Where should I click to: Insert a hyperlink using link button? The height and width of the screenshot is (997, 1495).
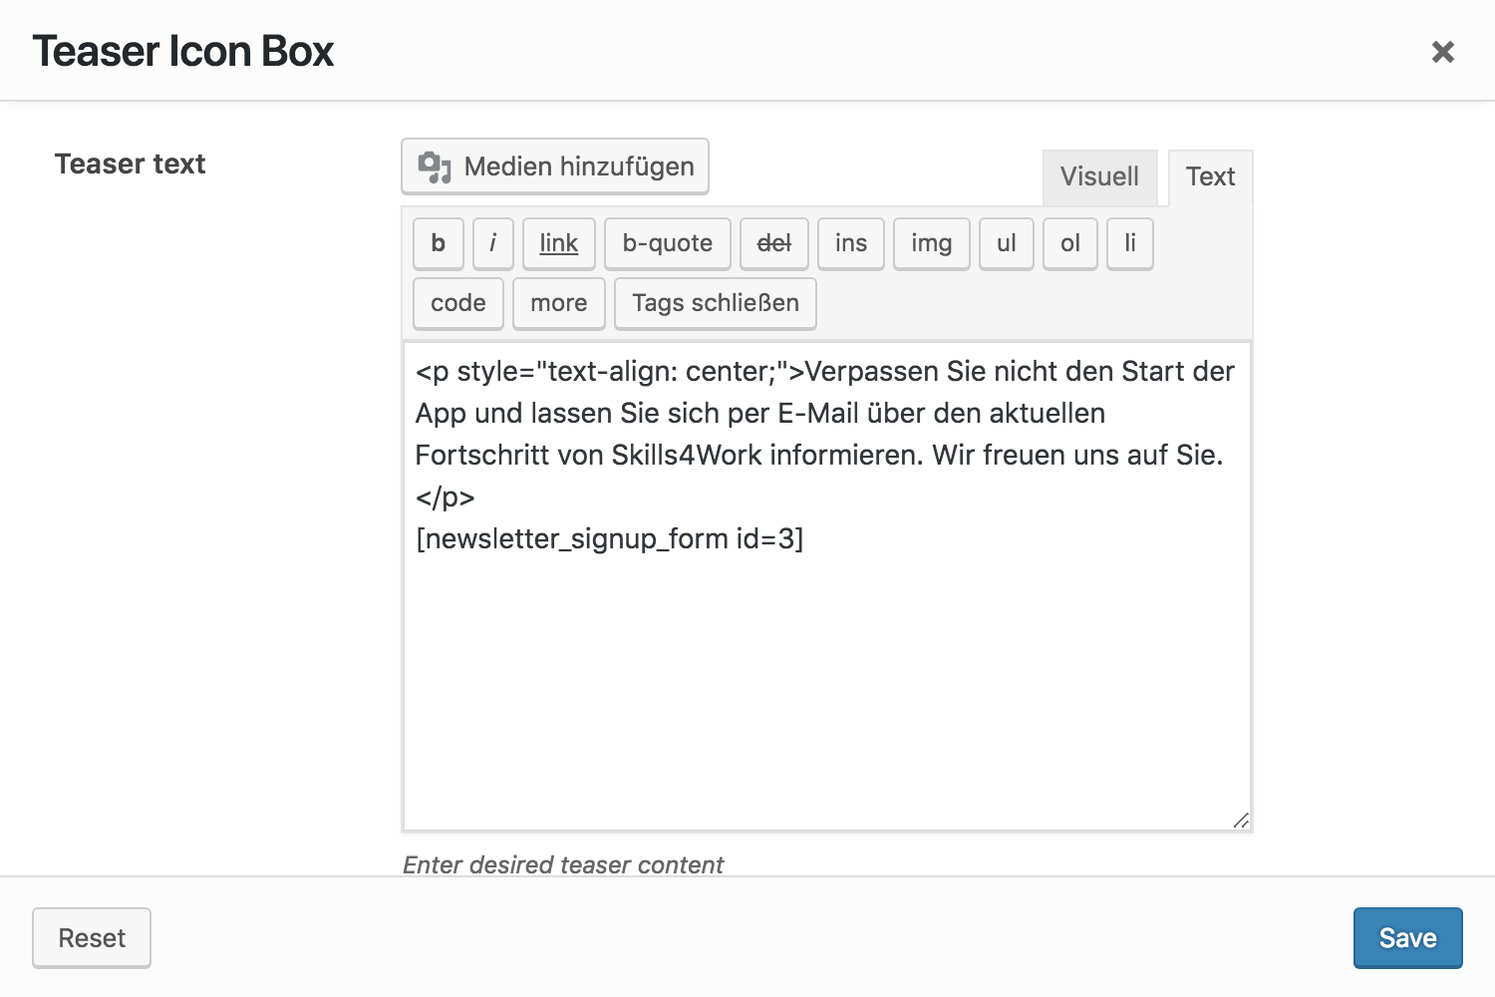[558, 243]
